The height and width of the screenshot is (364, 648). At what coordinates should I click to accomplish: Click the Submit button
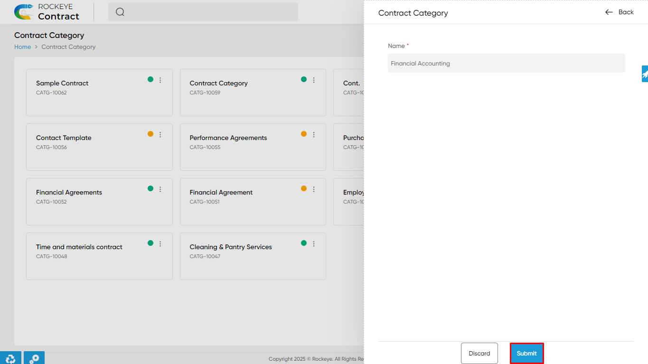(x=526, y=354)
